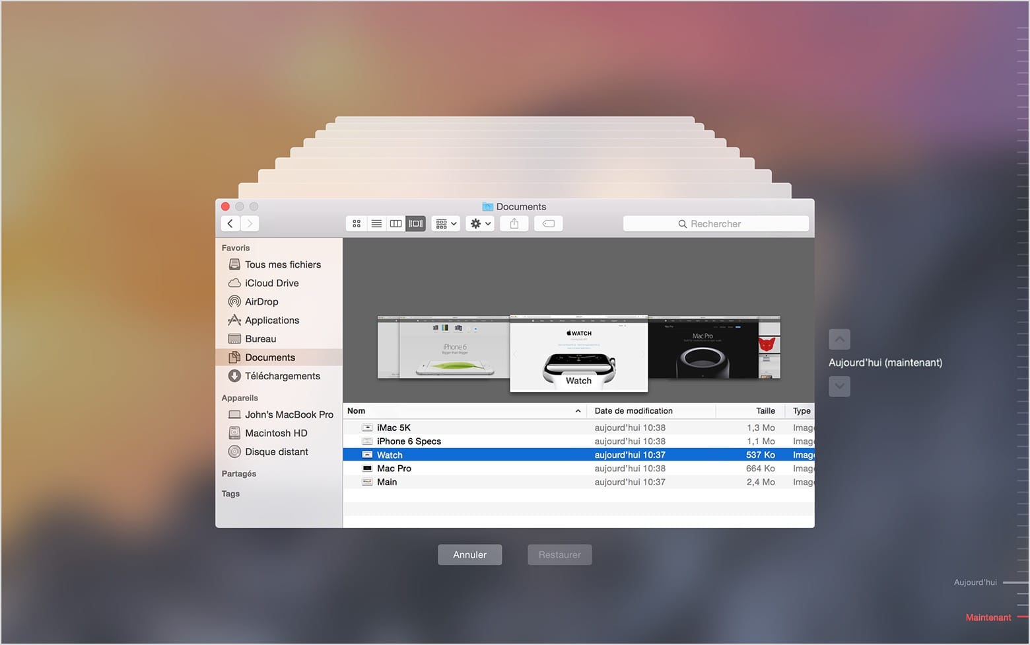This screenshot has height=645, width=1030.
Task: Switch to Cover Flow view
Action: (415, 223)
